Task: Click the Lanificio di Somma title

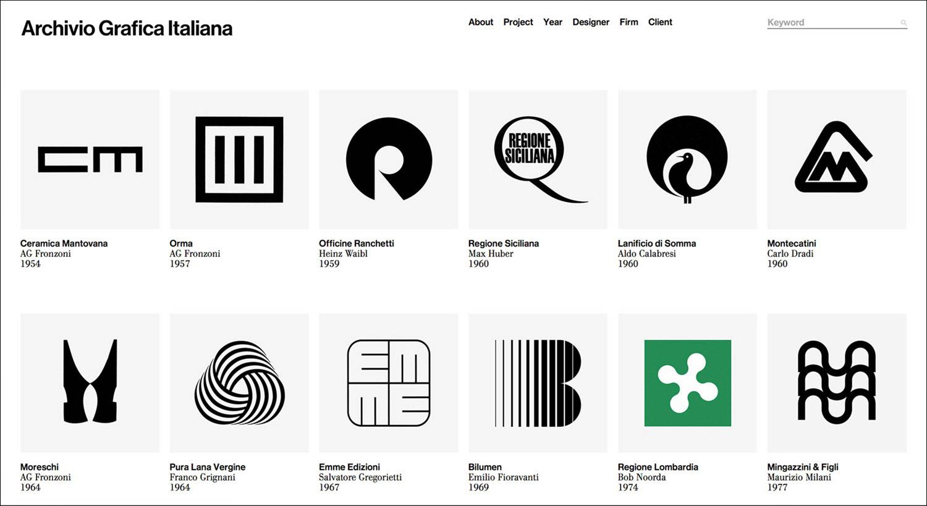Action: coord(657,243)
